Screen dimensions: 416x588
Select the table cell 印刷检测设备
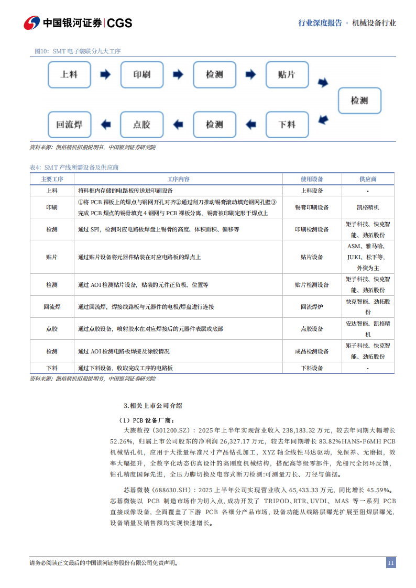click(312, 229)
